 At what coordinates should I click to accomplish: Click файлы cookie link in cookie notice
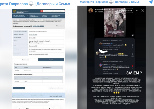pyautogui.click(x=55, y=99)
